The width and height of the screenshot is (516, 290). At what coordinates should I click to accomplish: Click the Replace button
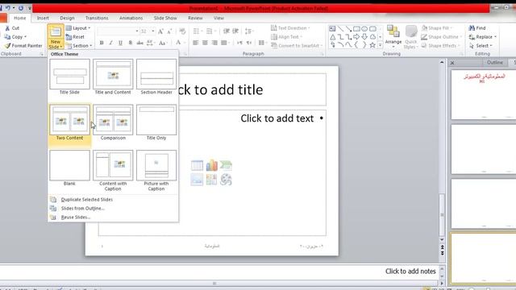(x=483, y=37)
